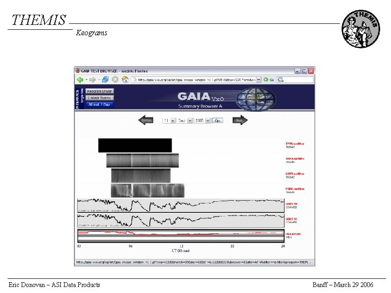Reload the page with the blue Reload icon
Screen dimensions: 391x293
coord(105,80)
